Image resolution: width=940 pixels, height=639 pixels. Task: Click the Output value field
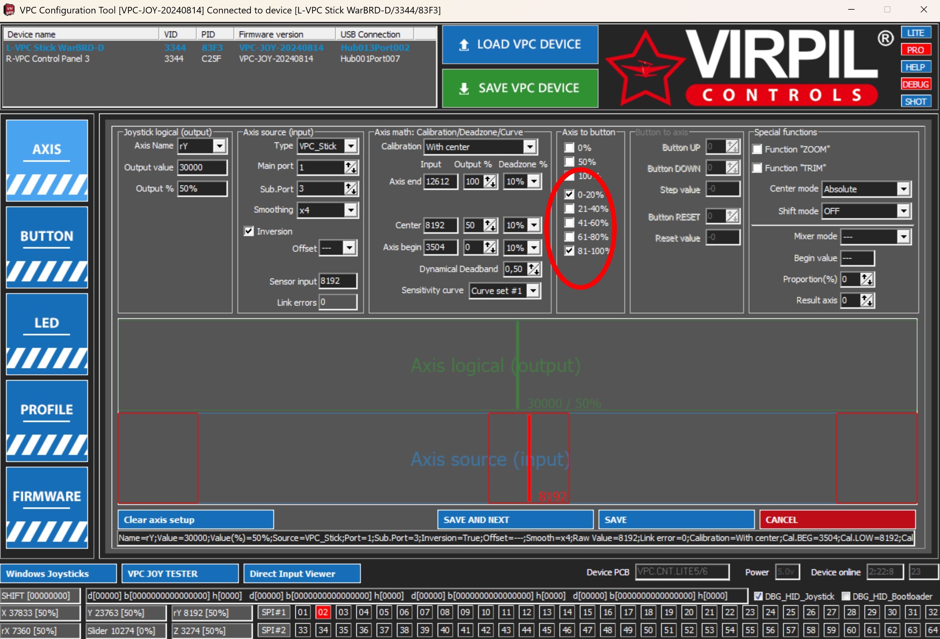click(202, 168)
